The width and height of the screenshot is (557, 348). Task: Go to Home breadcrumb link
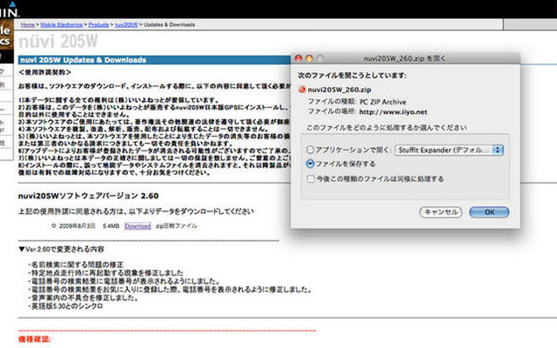(28, 25)
